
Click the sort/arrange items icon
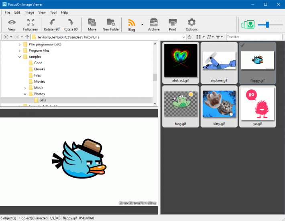click(x=209, y=37)
